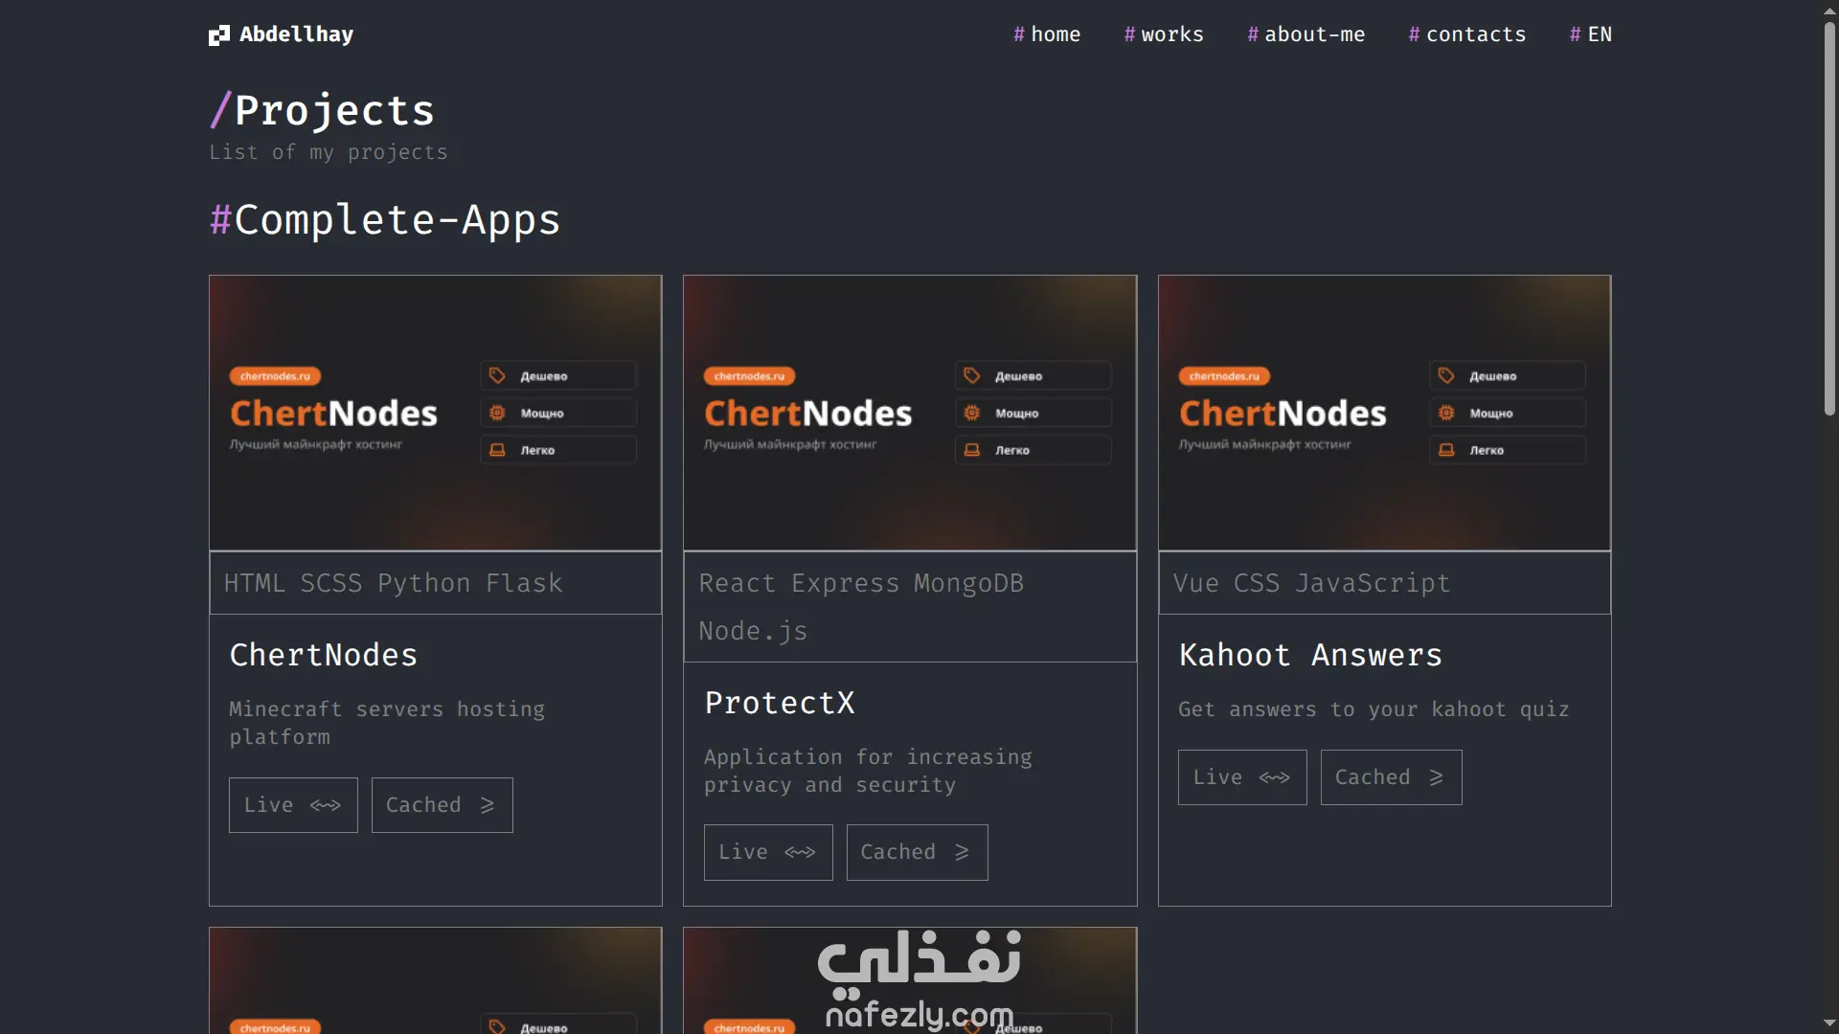Click the arrow icon in ChertNodes Cached button
Screen dimensions: 1839x1034
[488, 805]
